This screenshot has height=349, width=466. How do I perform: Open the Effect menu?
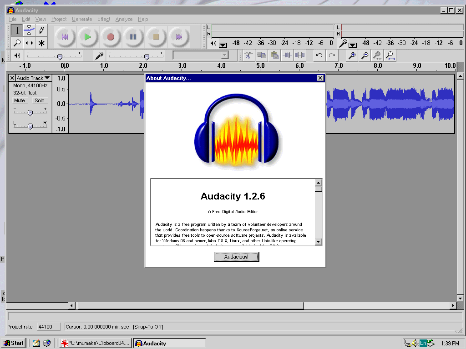[104, 19]
